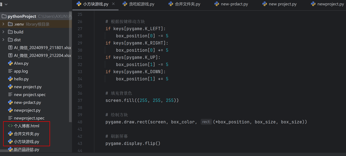
Task: Click the Python icon next to hello.py
Action: tap(10, 79)
